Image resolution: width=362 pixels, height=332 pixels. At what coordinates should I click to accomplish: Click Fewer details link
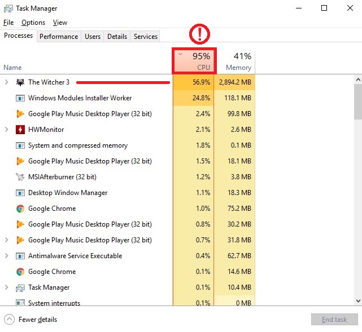click(38, 320)
